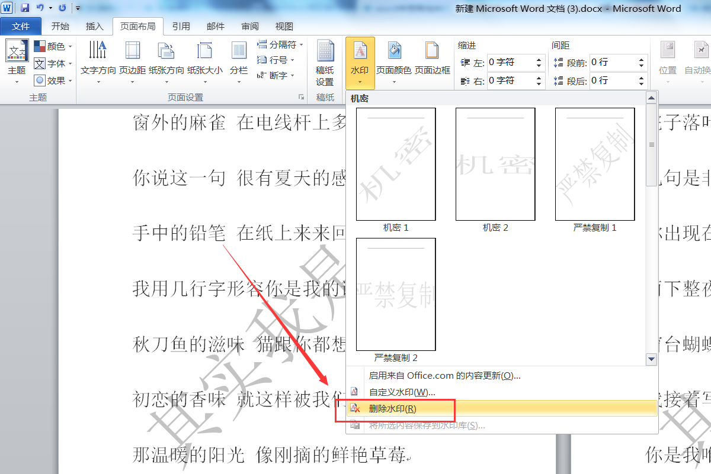This screenshot has height=474, width=711.
Task: Switch to the 插入 ribbon tab
Action: pos(94,27)
